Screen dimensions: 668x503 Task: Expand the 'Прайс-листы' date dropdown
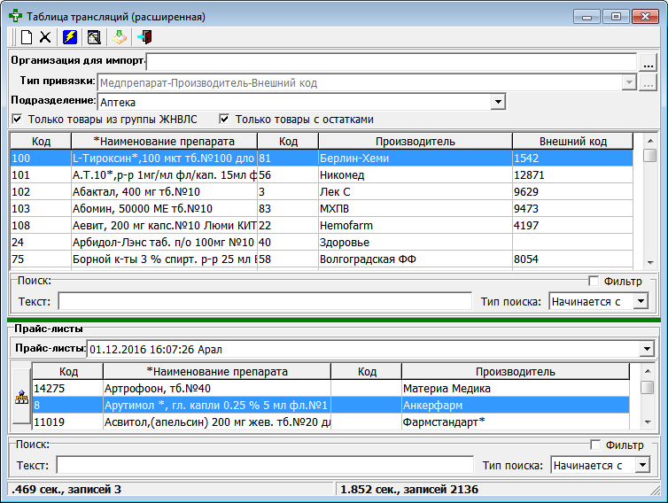pyautogui.click(x=645, y=349)
